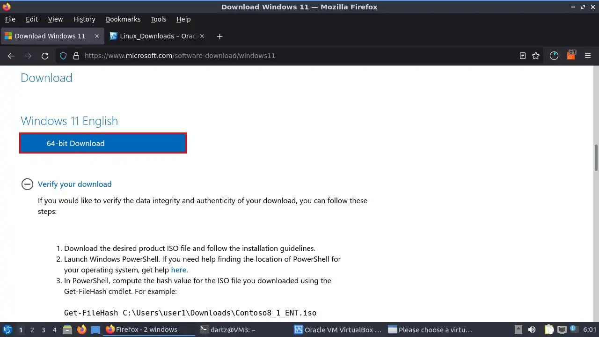
Task: Switch to workspace 3
Action: [x=43, y=330]
